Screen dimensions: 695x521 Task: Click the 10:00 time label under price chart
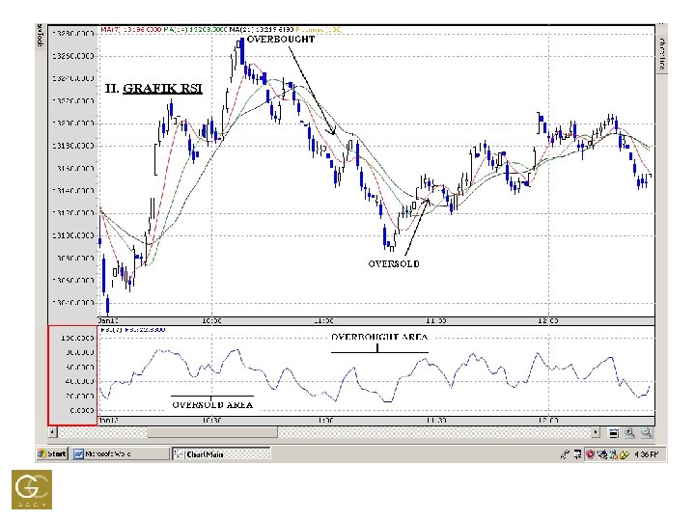(x=211, y=320)
